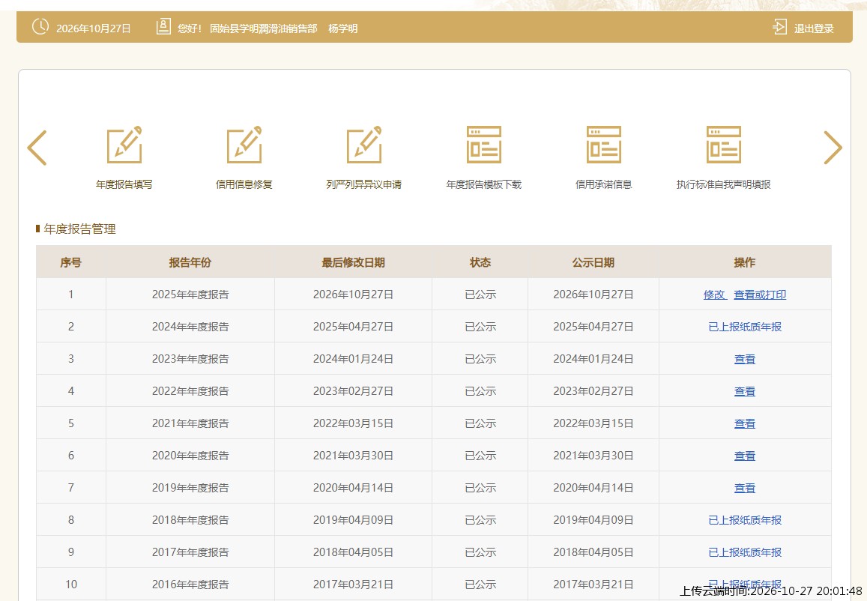Click the right carousel arrow
This screenshot has height=601, width=867.
coord(833,148)
